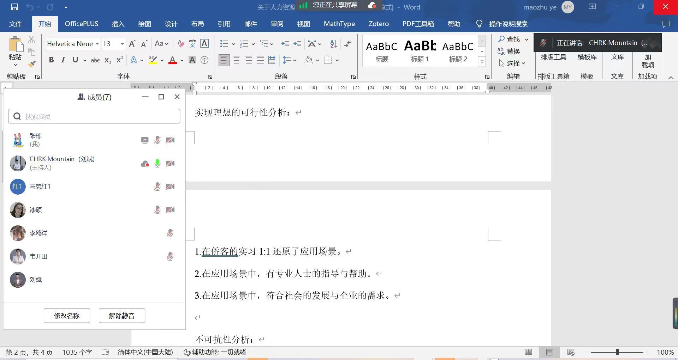Screen dimensions: 678x360
Task: Open the change case Aa dropdown
Action: click(161, 44)
